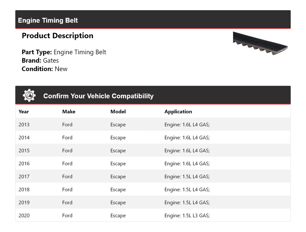306x232 pixels.
Task: Click the 2018 year cell
Action: 24,190
